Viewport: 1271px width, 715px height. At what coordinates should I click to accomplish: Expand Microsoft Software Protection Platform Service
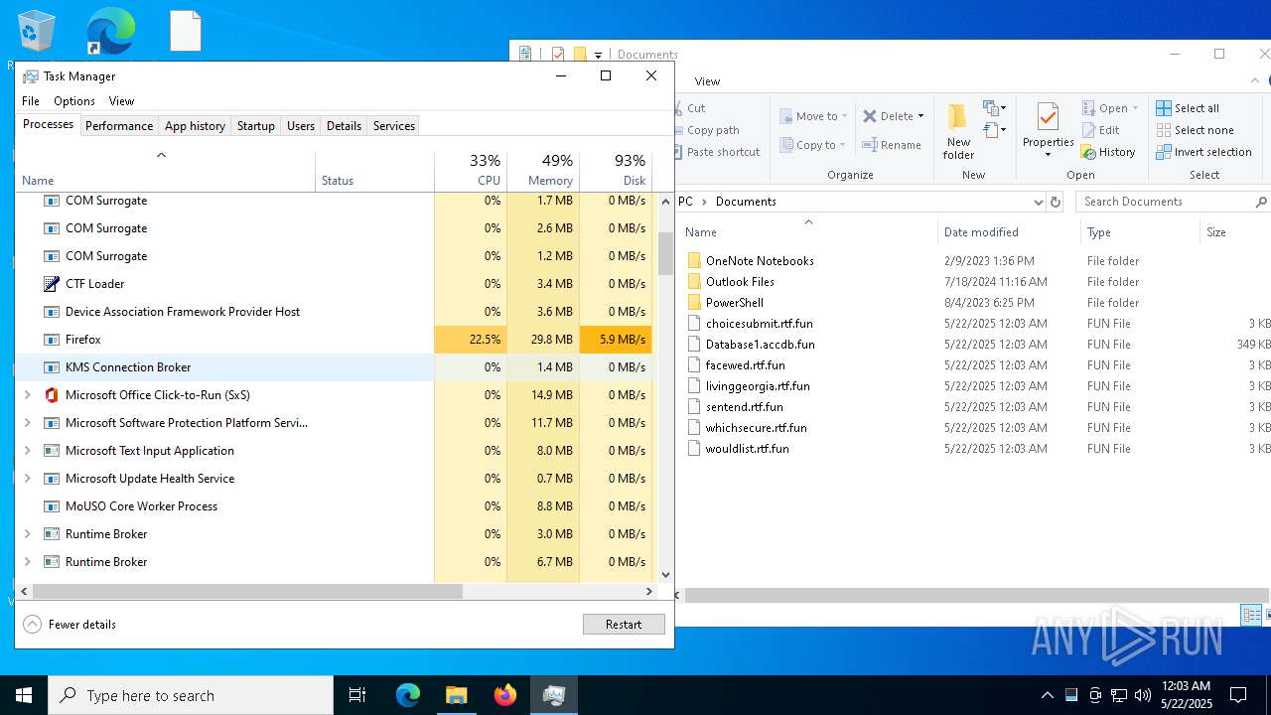point(27,423)
